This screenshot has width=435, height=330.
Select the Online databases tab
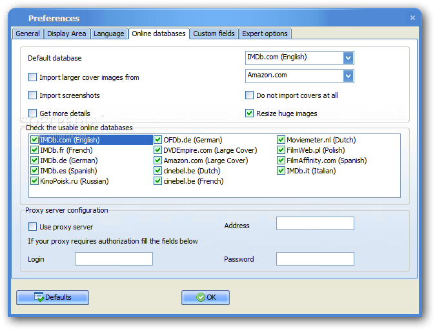coord(159,34)
